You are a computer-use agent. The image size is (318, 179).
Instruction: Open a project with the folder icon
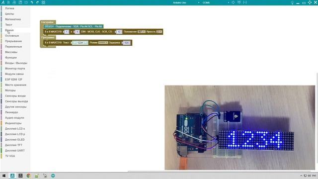[14, 2]
